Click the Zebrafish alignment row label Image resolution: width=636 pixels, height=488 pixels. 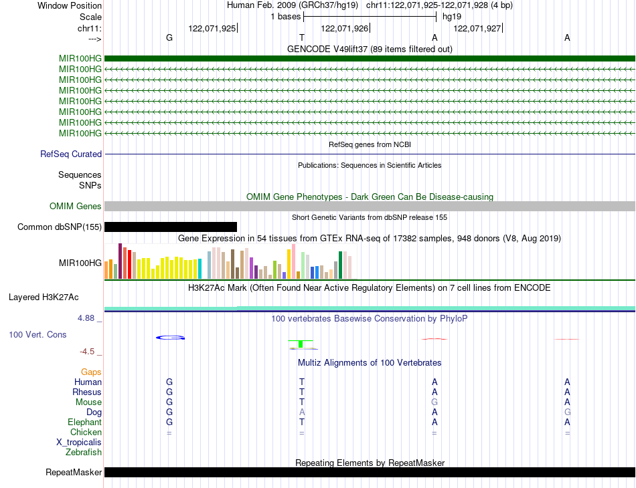click(84, 452)
